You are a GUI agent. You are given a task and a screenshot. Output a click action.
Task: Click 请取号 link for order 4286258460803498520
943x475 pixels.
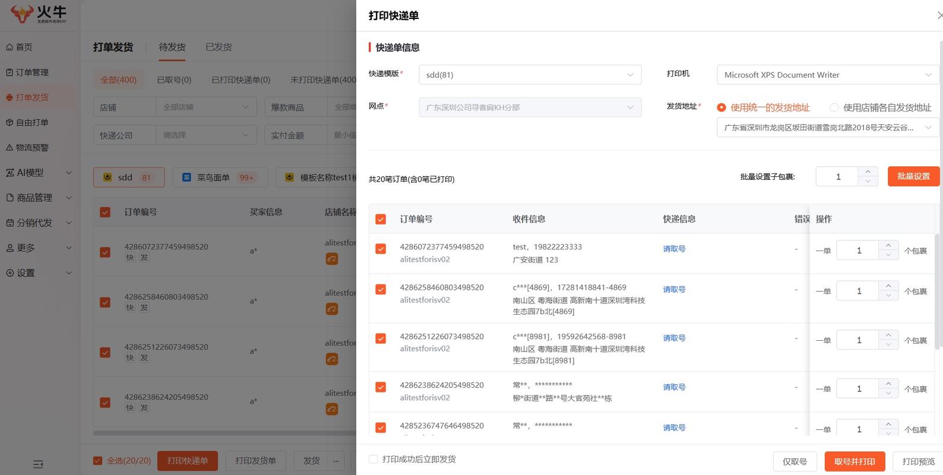(674, 289)
